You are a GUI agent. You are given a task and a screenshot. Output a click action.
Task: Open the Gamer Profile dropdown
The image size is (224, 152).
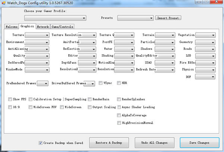pos(55,18)
